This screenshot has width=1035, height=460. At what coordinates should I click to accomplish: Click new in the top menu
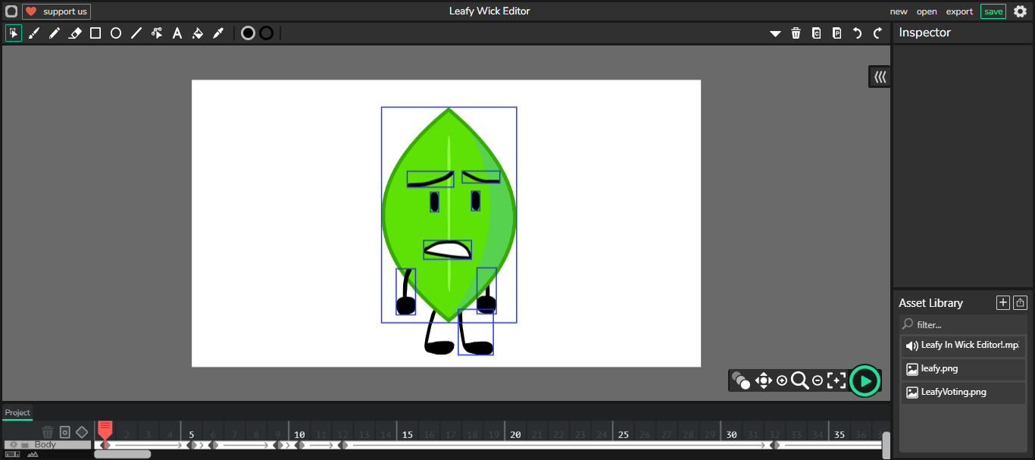pos(899,11)
